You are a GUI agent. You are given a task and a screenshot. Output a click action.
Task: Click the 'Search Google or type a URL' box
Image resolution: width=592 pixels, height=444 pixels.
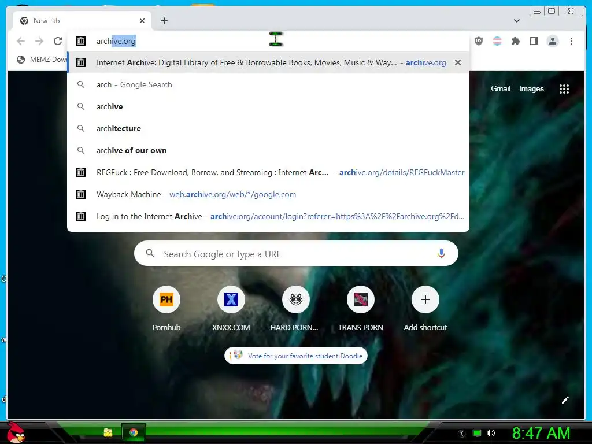point(296,253)
